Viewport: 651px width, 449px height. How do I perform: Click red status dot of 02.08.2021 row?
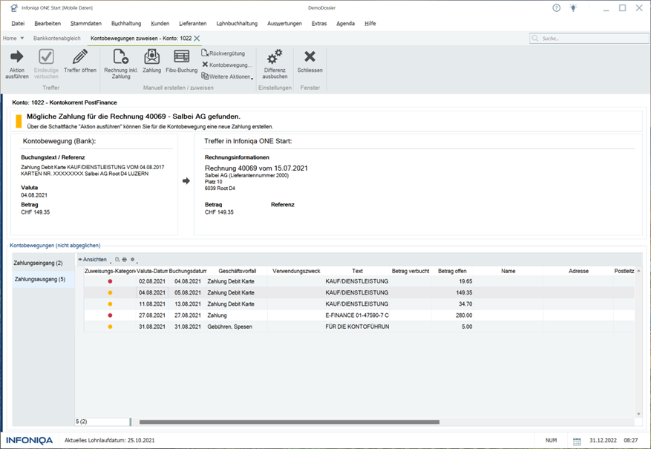pos(110,281)
